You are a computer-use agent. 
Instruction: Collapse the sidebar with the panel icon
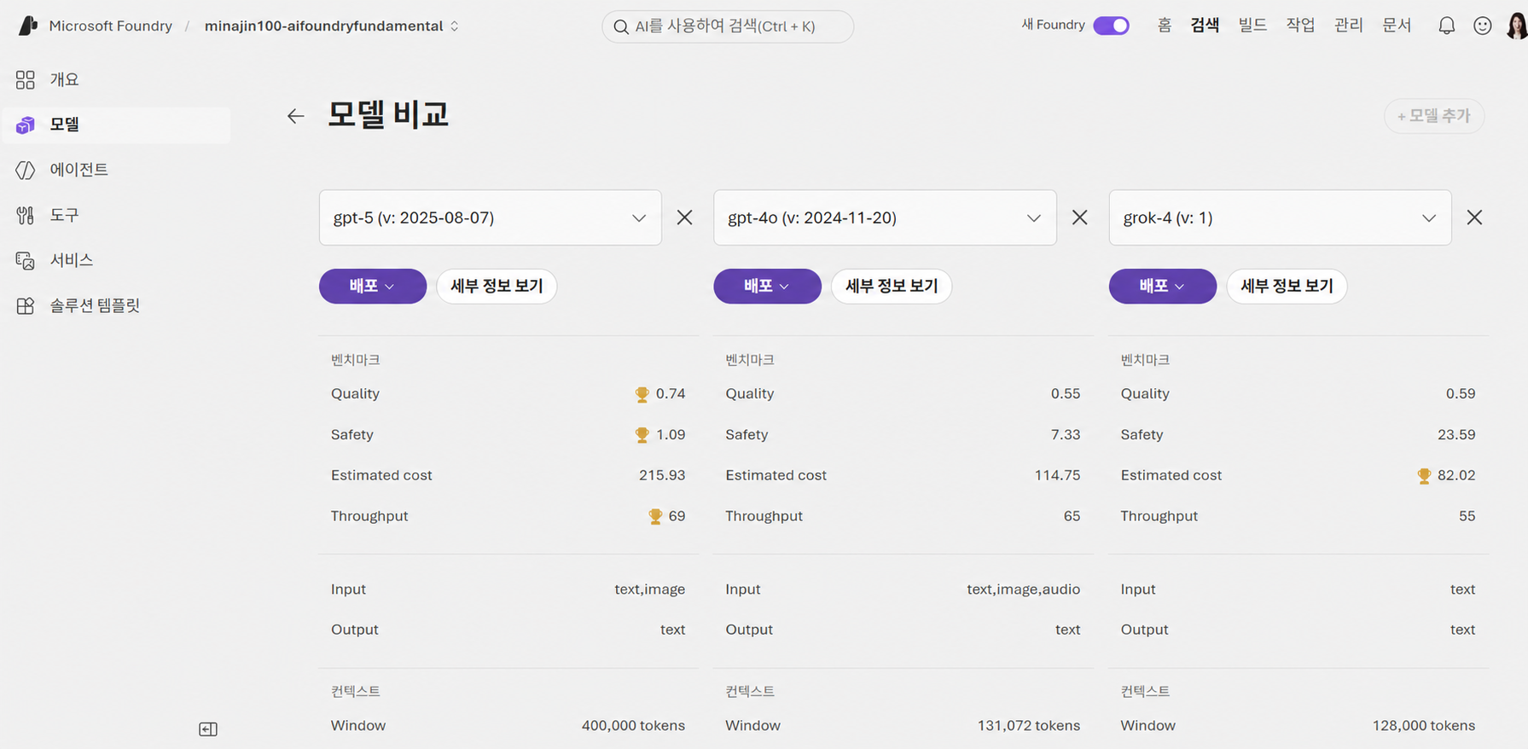tap(208, 729)
